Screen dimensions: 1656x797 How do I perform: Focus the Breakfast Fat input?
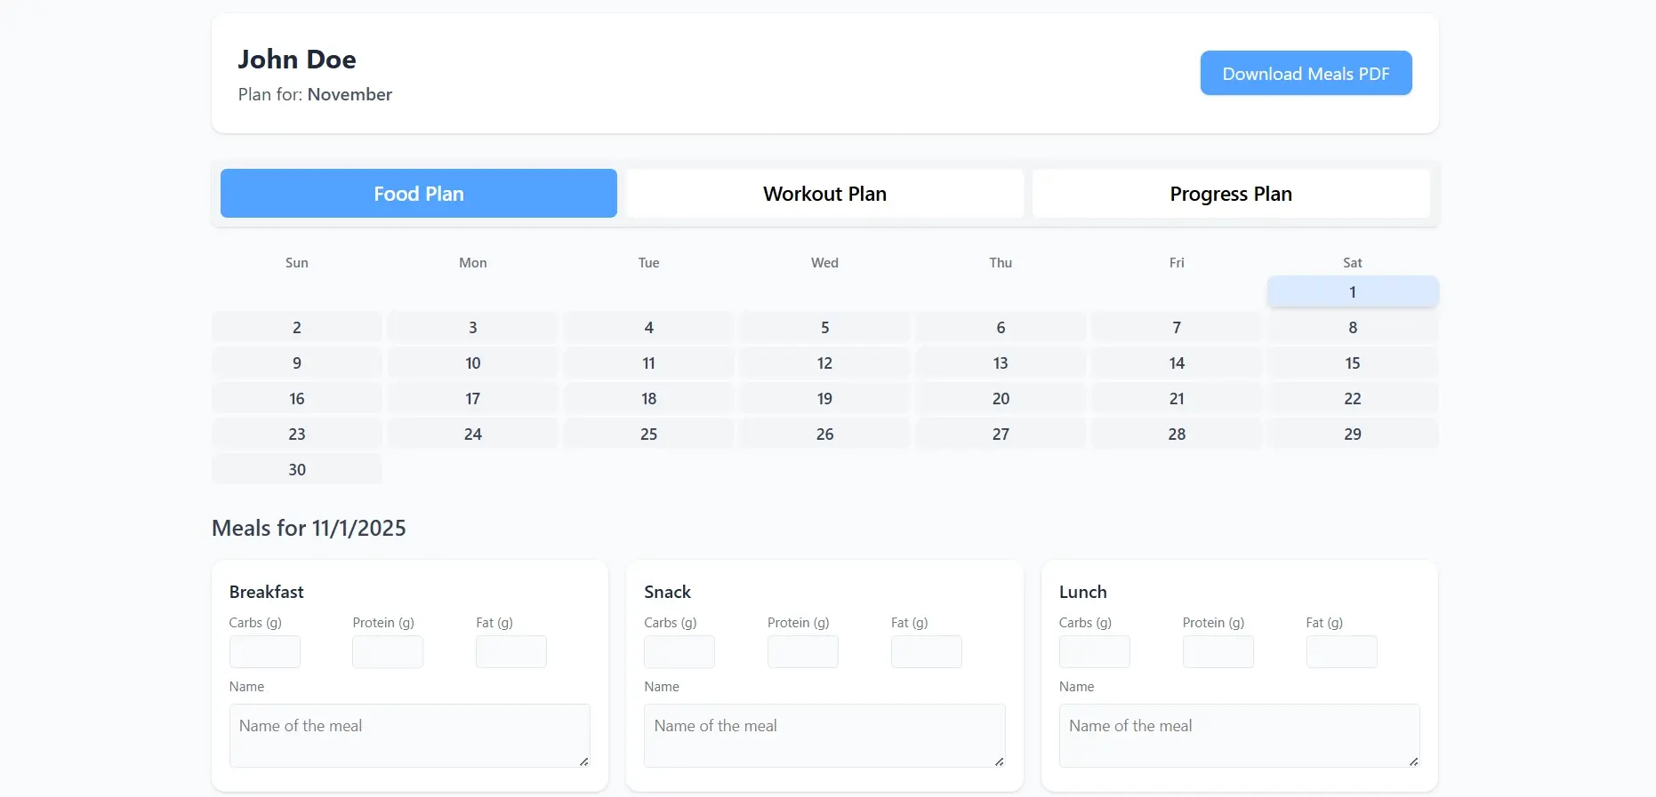[511, 652]
